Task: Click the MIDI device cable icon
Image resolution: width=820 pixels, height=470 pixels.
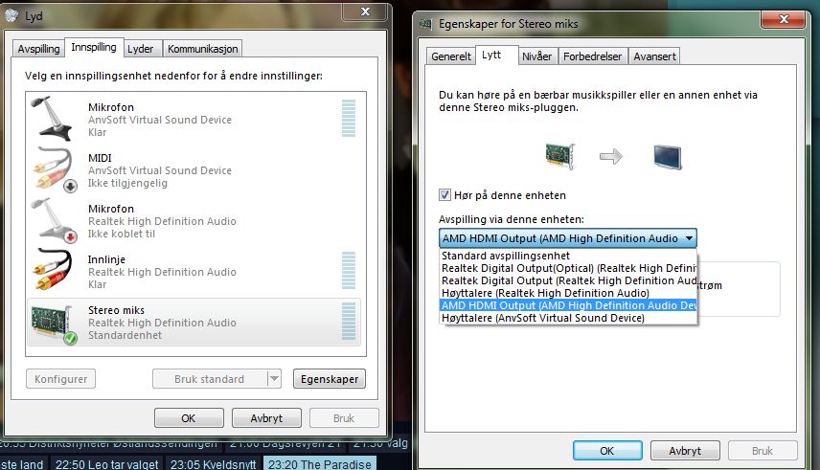Action: pos(54,169)
